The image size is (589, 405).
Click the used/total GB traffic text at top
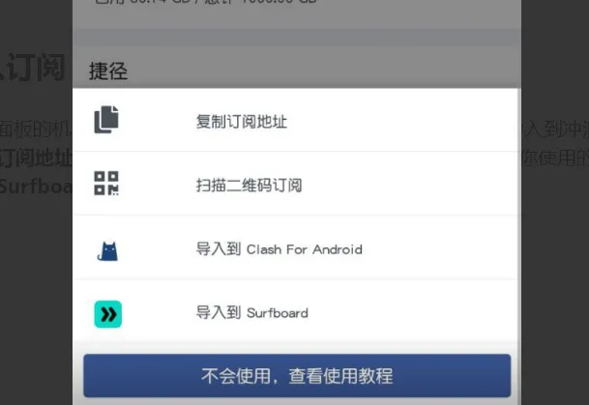[x=205, y=2]
